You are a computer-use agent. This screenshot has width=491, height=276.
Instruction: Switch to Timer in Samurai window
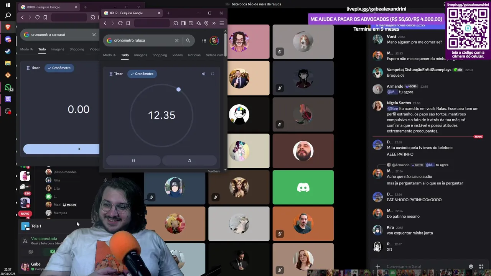click(x=33, y=68)
